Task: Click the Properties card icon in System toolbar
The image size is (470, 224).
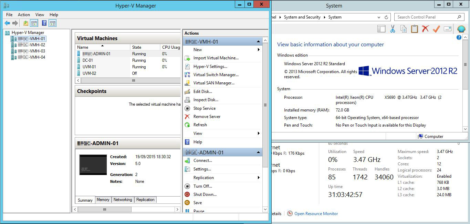Action: [x=448, y=29]
